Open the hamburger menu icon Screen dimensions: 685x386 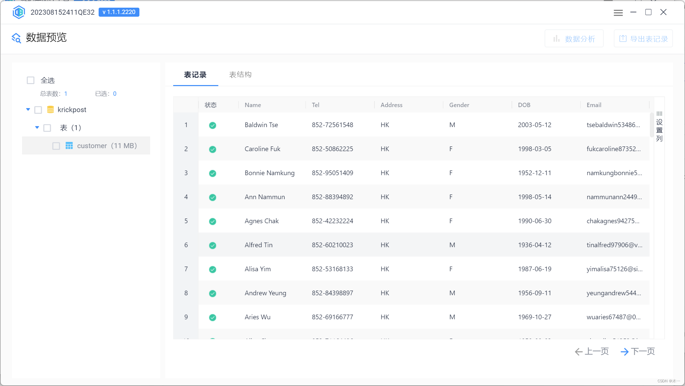tap(618, 13)
